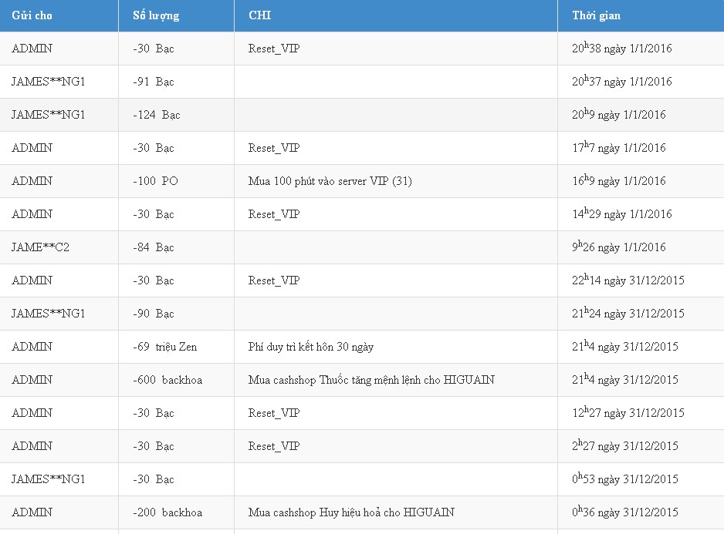The width and height of the screenshot is (724, 534).
Task: Click the JAME**C2 recipient cell
Action: coord(59,247)
